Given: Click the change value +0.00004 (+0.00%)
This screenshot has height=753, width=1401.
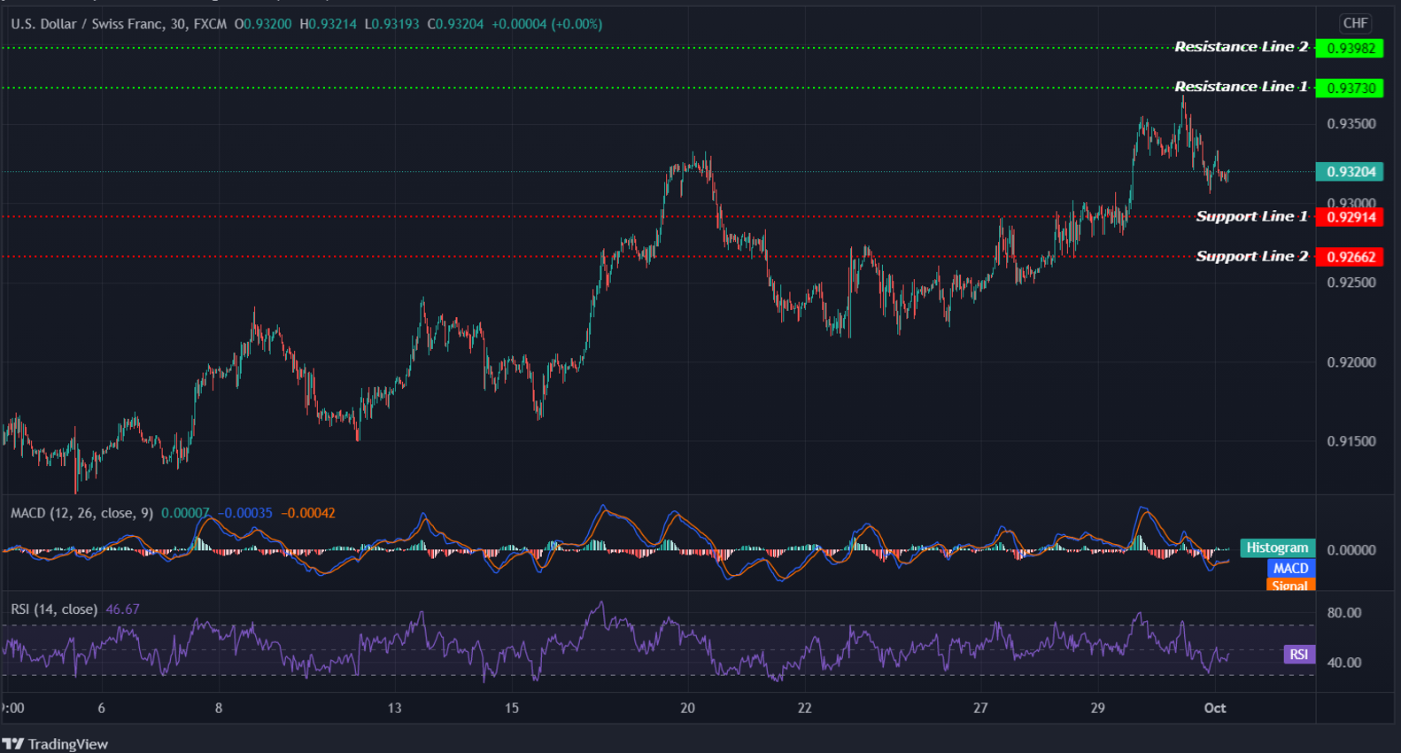Looking at the screenshot, I should 547,24.
